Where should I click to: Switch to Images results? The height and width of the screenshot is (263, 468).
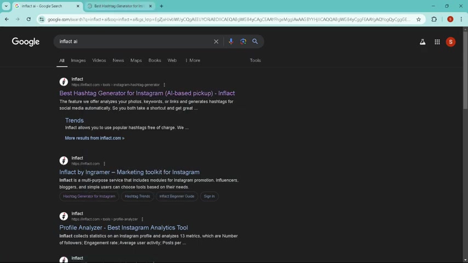click(78, 60)
